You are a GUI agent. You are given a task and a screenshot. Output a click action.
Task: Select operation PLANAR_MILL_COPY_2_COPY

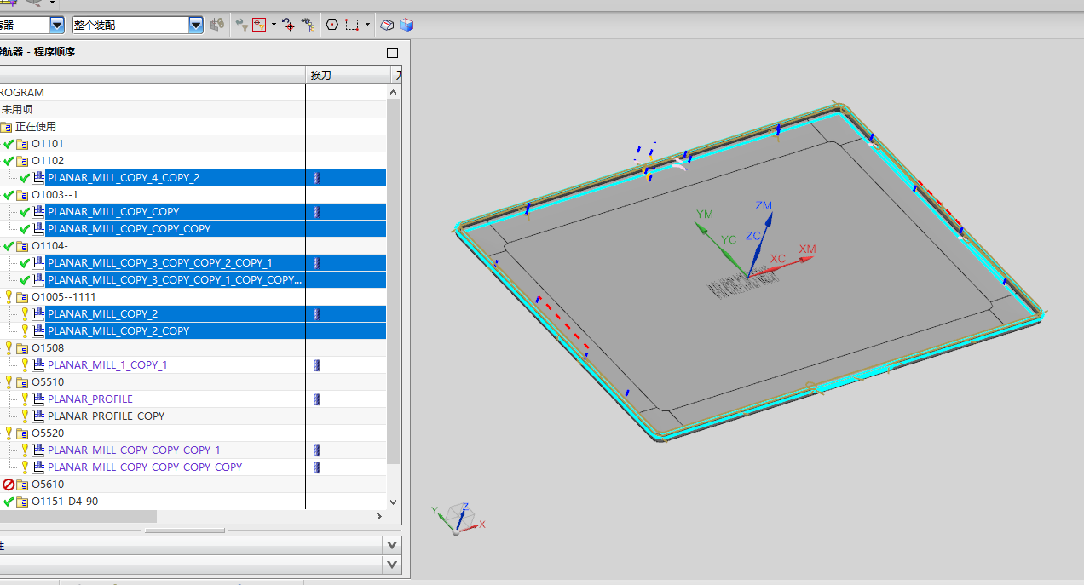click(118, 331)
